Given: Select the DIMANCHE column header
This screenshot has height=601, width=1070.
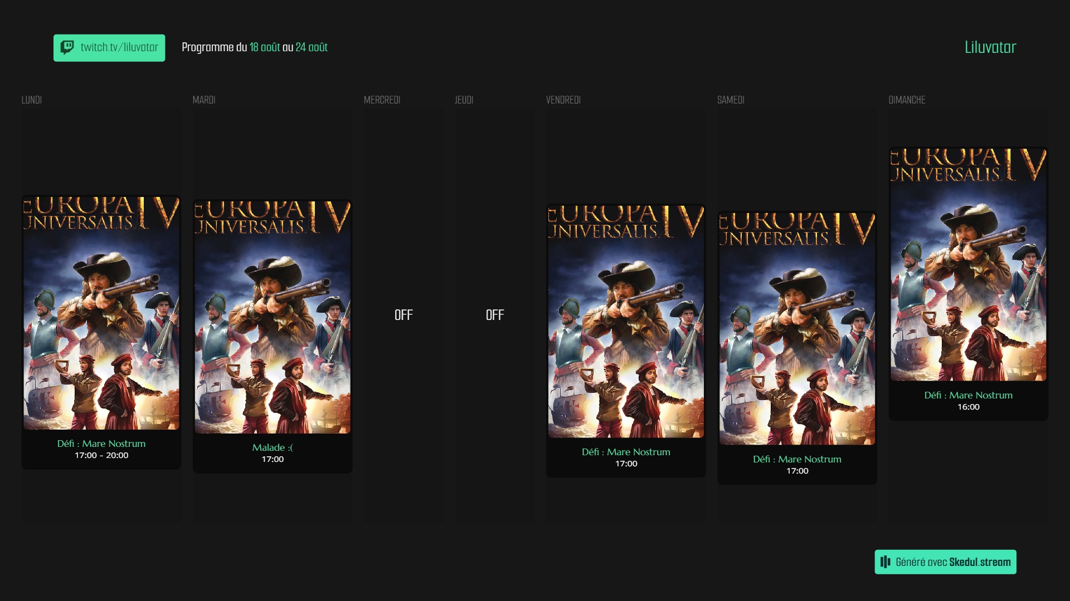Looking at the screenshot, I should click(x=907, y=100).
